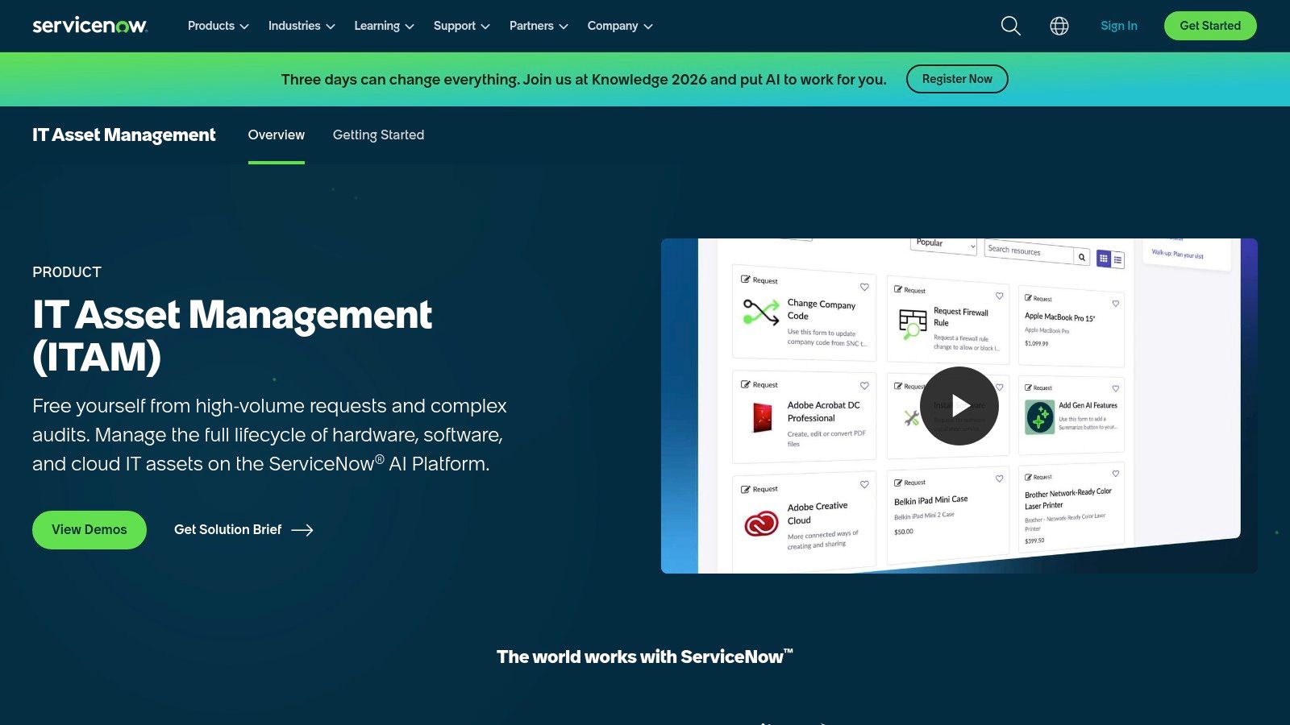Image resolution: width=1290 pixels, height=725 pixels.
Task: Open the Get Solution Brief link
Action: (243, 530)
